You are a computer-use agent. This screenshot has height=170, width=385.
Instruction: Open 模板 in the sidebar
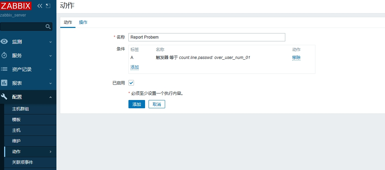coord(16,120)
